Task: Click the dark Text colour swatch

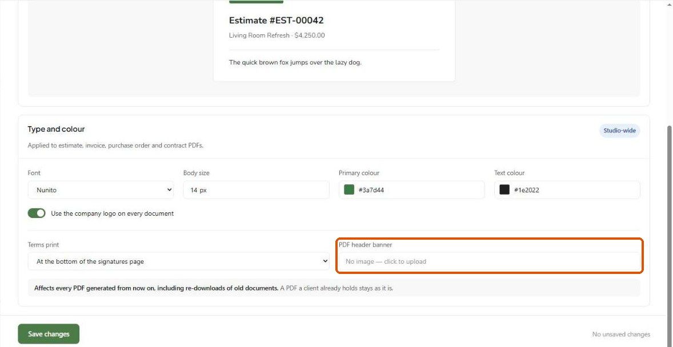Action: (x=504, y=189)
